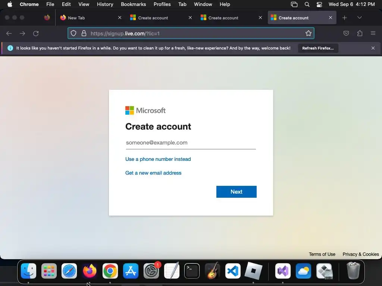Open the Edit menu
This screenshot has width=382, height=286.
pyautogui.click(x=66, y=4)
